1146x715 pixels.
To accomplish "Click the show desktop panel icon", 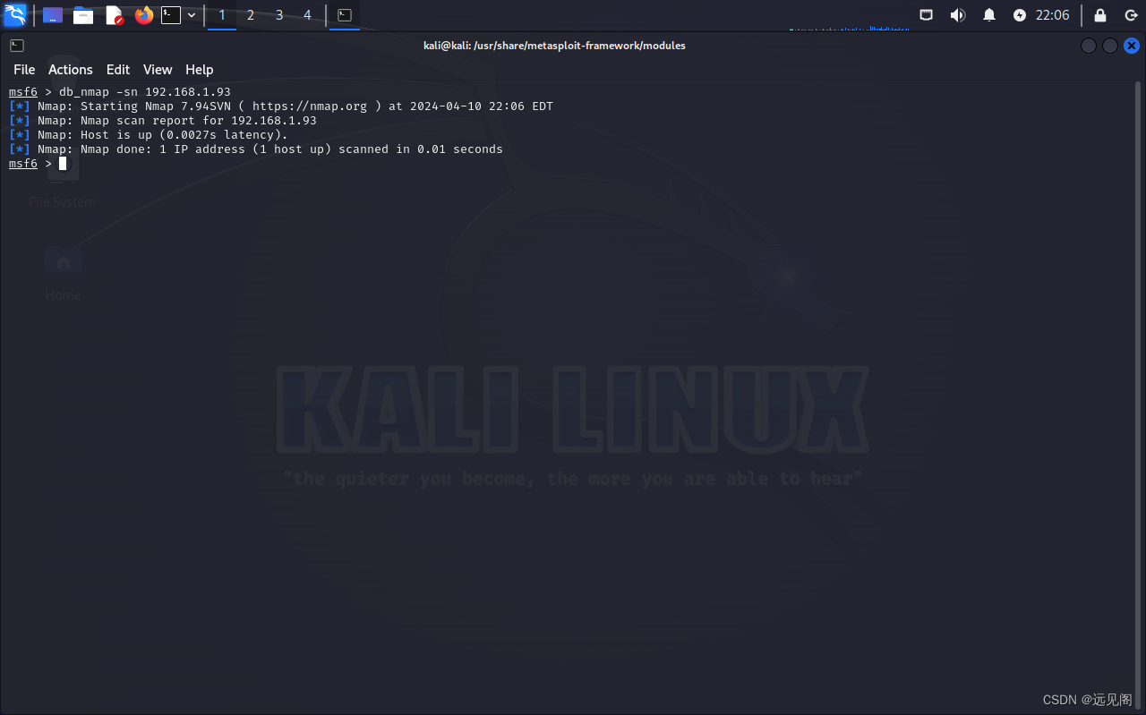I will click(x=53, y=15).
